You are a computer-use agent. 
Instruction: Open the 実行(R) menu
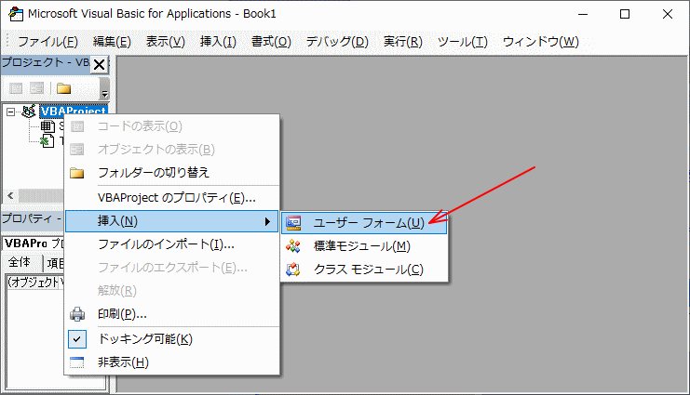click(x=402, y=42)
